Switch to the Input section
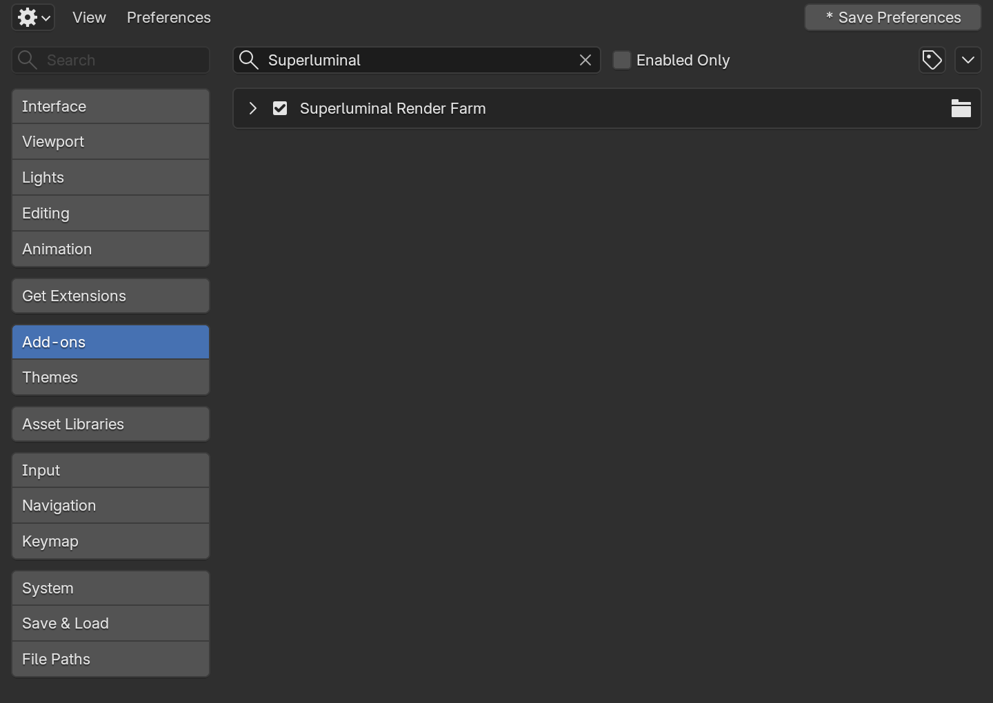Image resolution: width=993 pixels, height=703 pixels. point(110,470)
